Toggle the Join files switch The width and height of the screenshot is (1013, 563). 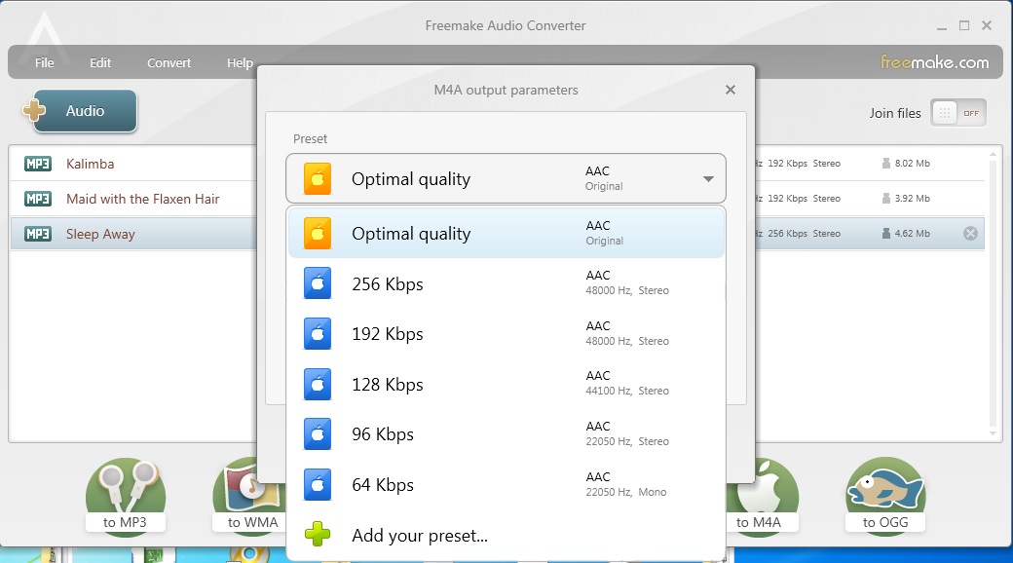point(958,113)
